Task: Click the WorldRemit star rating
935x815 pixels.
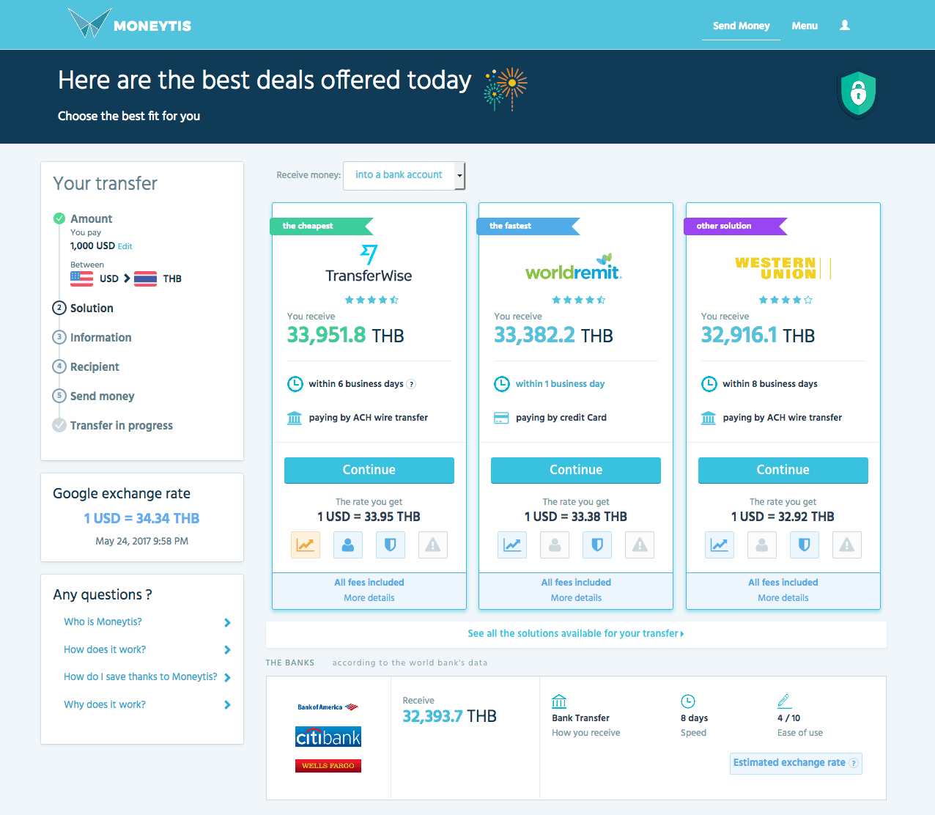Action: (578, 300)
